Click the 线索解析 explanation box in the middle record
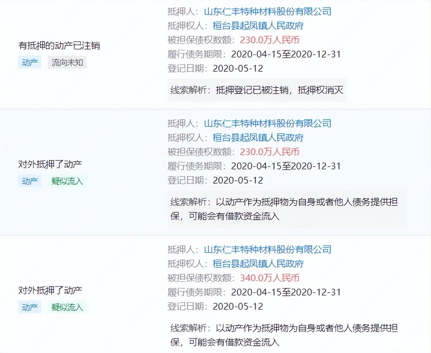This screenshot has width=431, height=353. tap(286, 209)
